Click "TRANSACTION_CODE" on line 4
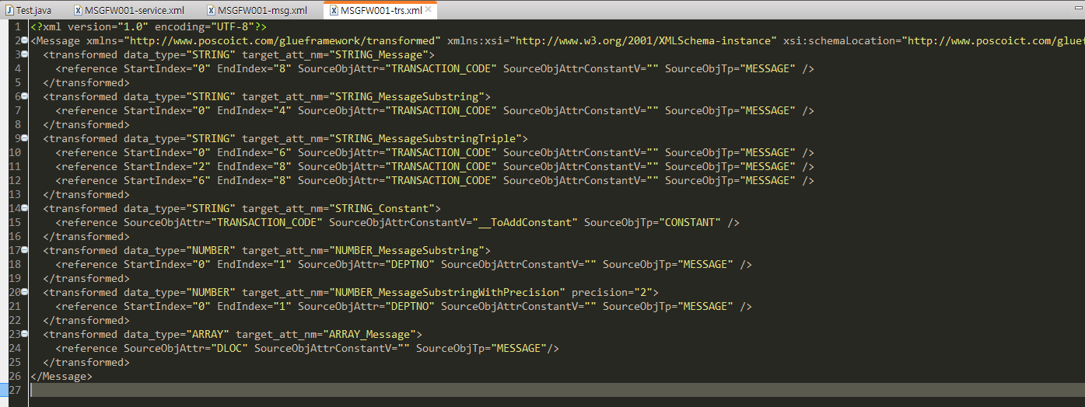Screen dimensions: 1085x407 (441, 68)
